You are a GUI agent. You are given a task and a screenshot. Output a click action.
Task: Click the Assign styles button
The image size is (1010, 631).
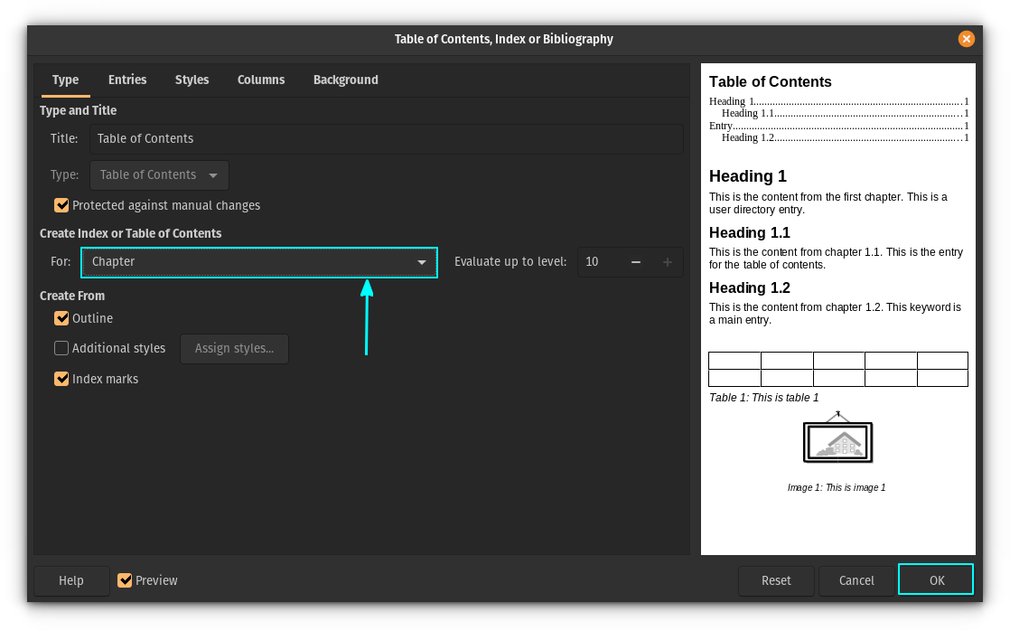click(x=234, y=348)
